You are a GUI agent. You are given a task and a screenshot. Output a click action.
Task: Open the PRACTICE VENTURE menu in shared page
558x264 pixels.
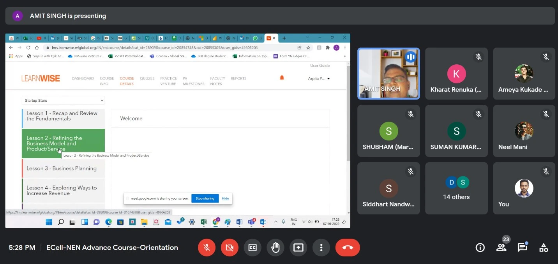tap(168, 81)
